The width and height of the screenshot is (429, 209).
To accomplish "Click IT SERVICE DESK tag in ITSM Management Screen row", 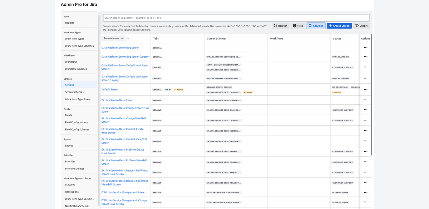I will 340,193.
